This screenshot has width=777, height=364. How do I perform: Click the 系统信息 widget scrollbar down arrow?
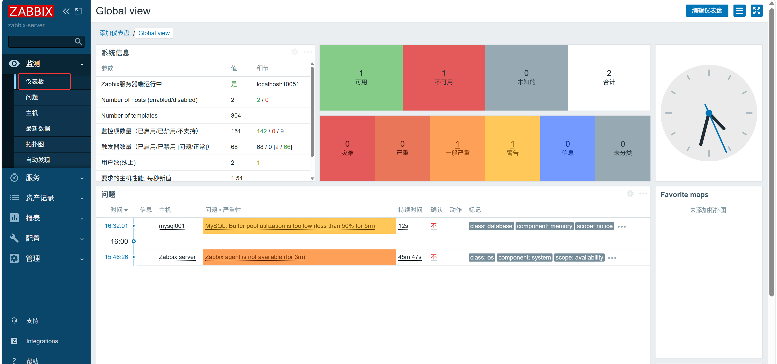pyautogui.click(x=312, y=179)
